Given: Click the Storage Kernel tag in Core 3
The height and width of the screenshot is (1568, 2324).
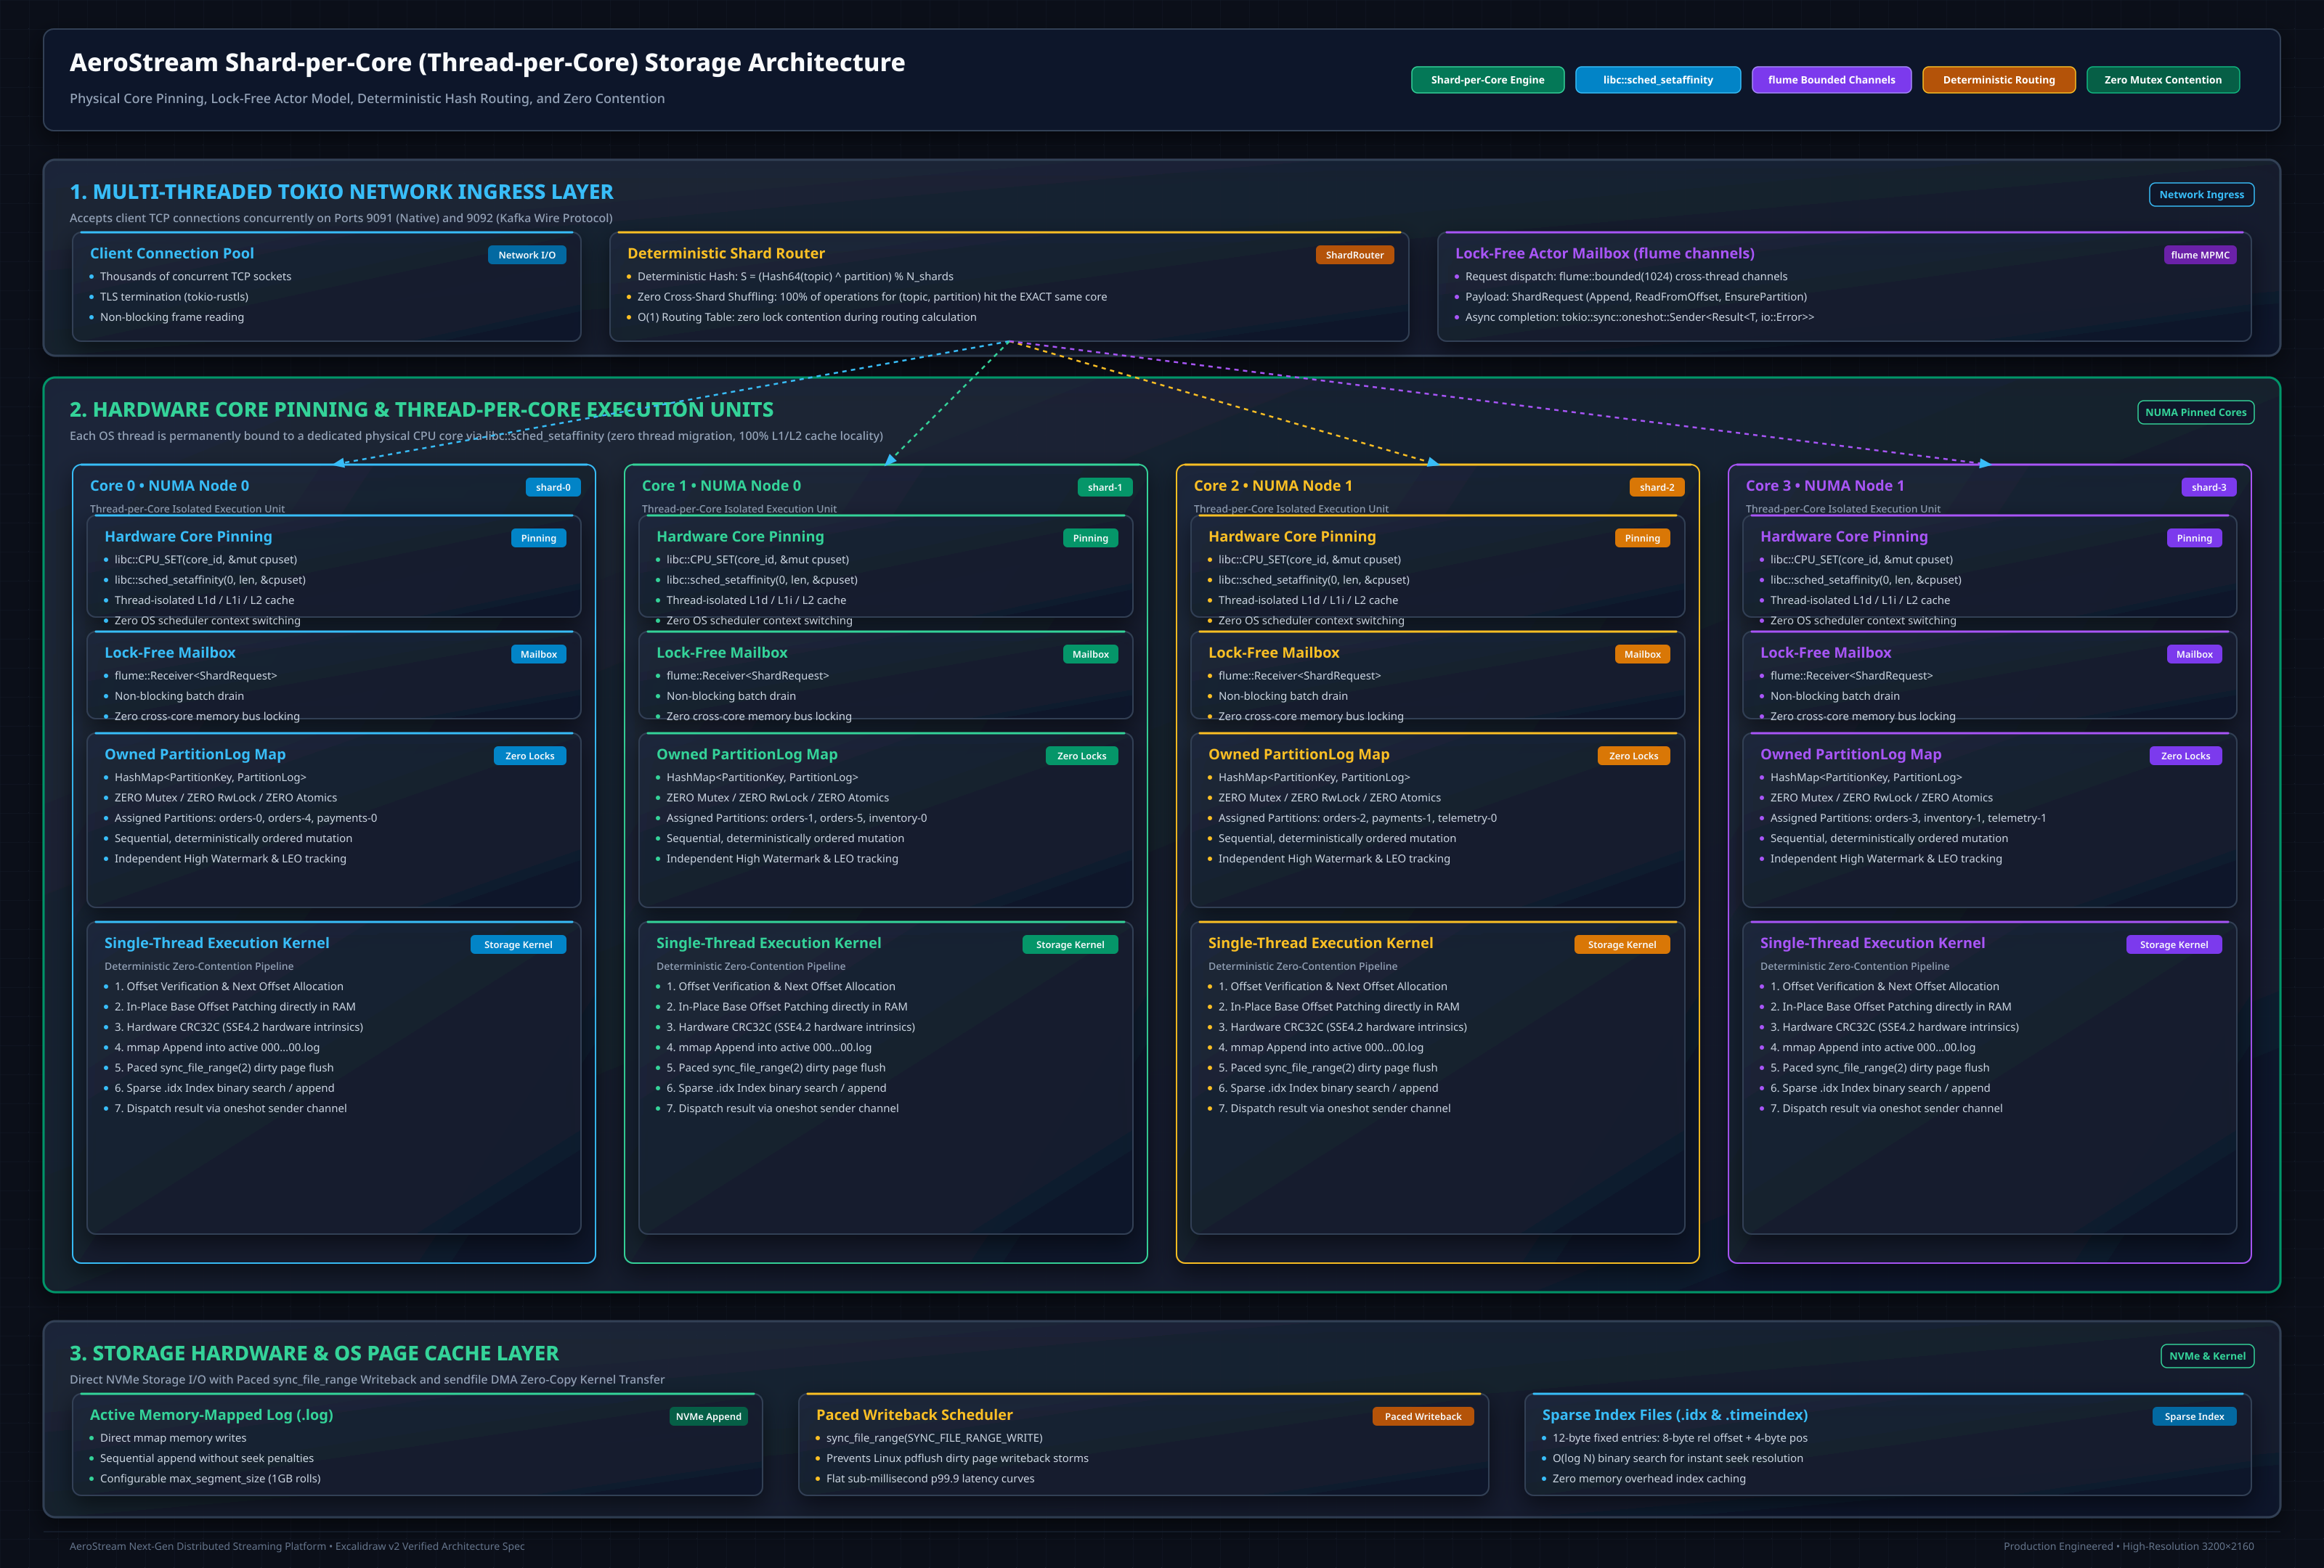Looking at the screenshot, I should coord(2173,945).
